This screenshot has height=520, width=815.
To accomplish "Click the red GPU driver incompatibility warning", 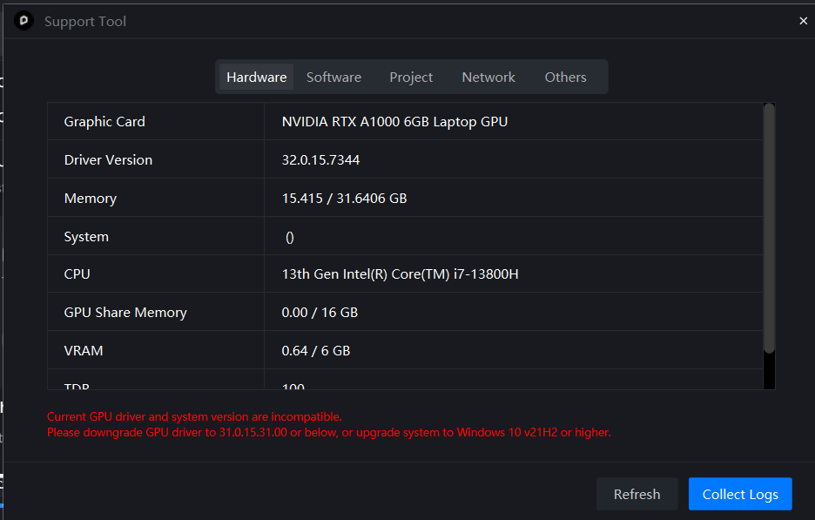I will (x=328, y=424).
